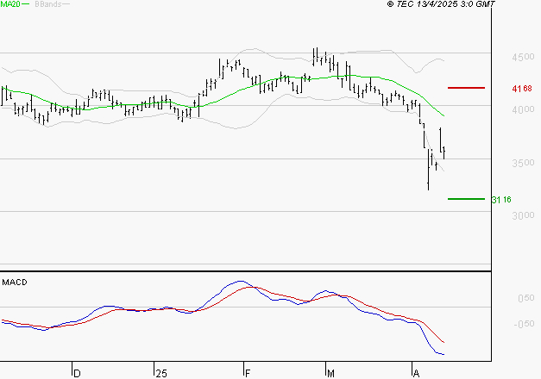Viewport: 541px width, 379px height.
Task: Click the 25 year marker on time axis
Action: tap(161, 374)
